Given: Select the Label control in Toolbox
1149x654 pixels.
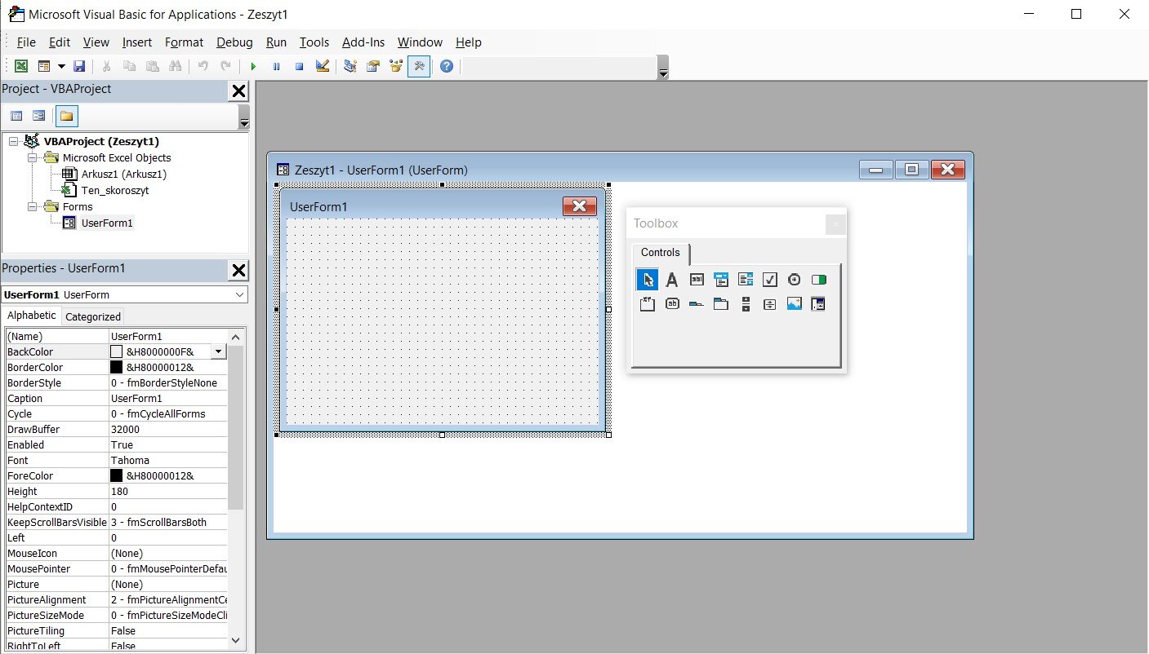Looking at the screenshot, I should coord(671,280).
